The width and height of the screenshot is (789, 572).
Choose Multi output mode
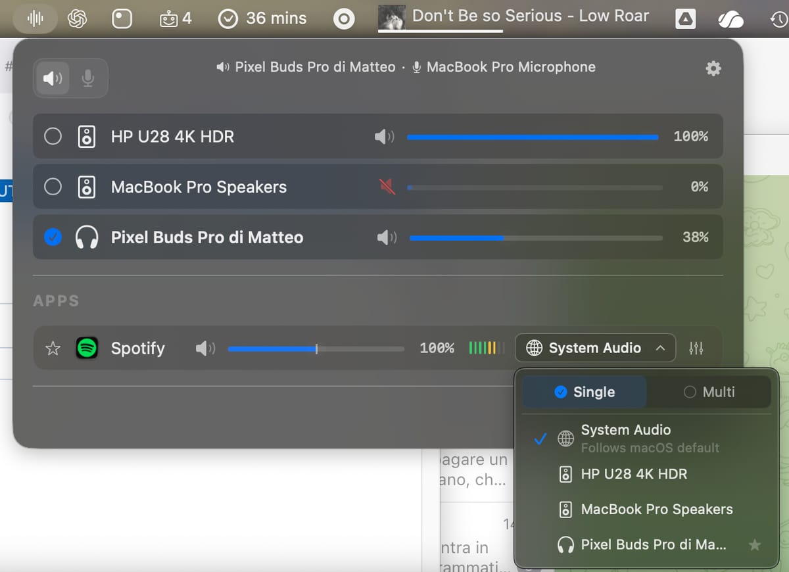709,392
